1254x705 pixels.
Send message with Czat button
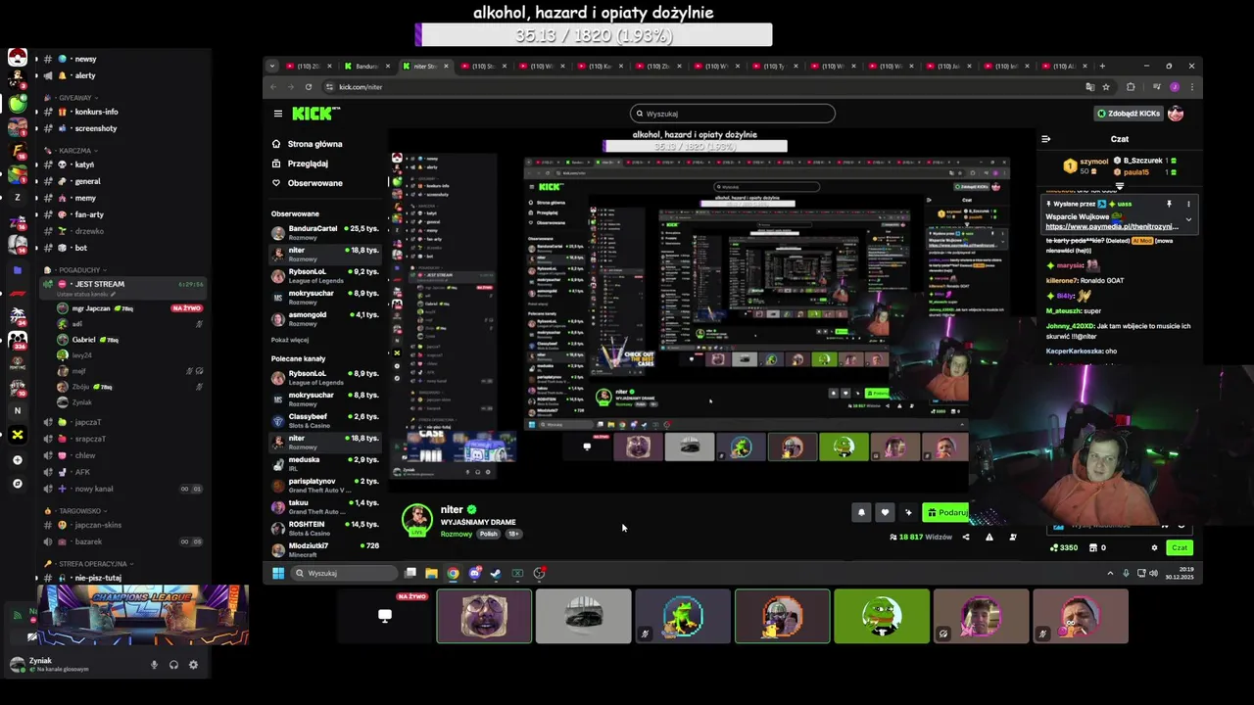1180,548
